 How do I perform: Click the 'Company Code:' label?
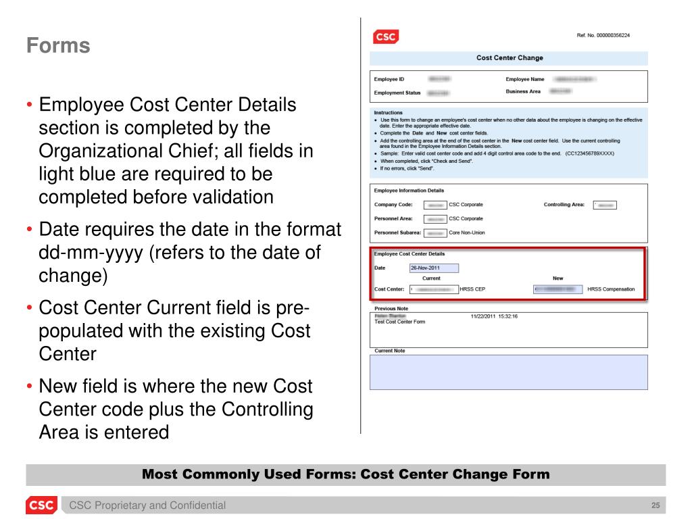pos(393,205)
